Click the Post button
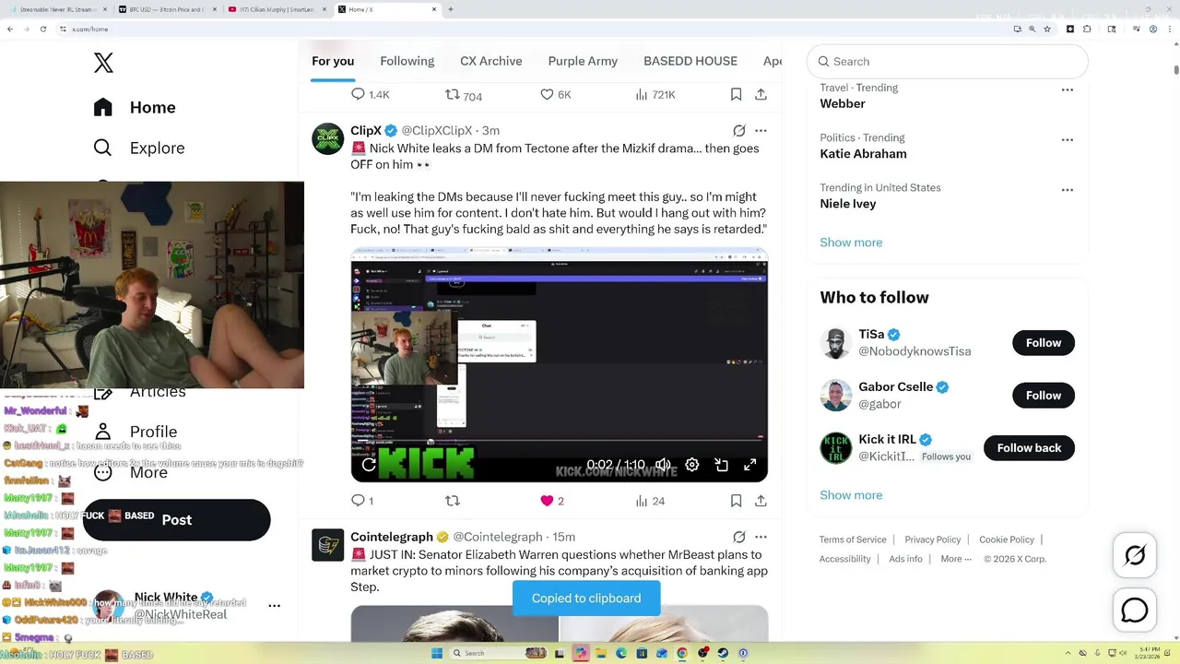This screenshot has height=664, width=1180. pyautogui.click(x=177, y=520)
